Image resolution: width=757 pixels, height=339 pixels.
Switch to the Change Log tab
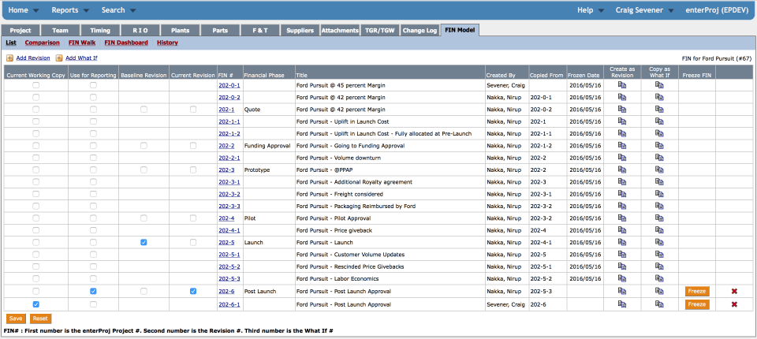pyautogui.click(x=420, y=31)
